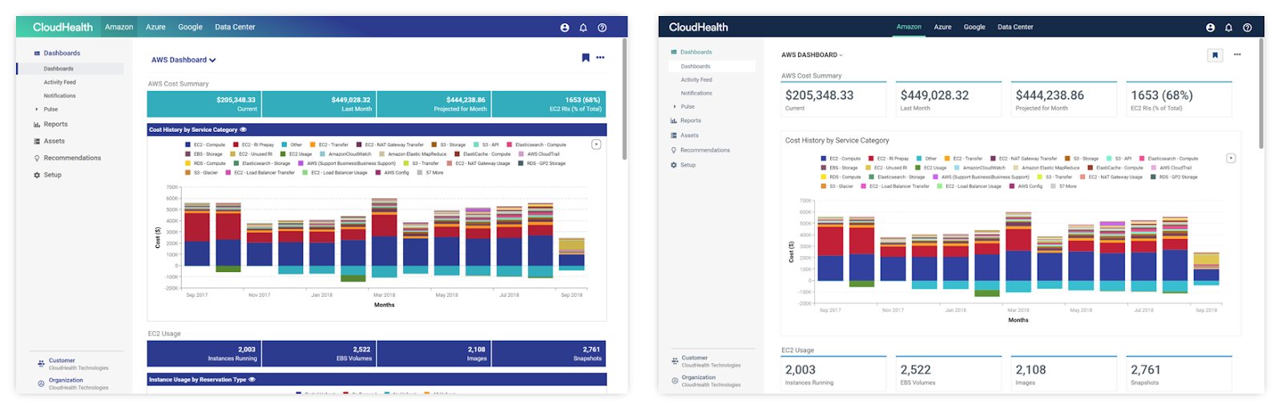Click Setup gear icon in dark-header sidebar
1282x412 pixels.
point(674,166)
